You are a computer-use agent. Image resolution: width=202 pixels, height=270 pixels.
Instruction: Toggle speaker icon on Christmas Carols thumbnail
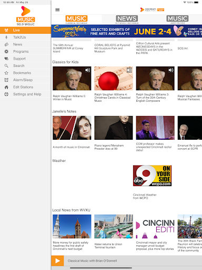pos(129,70)
